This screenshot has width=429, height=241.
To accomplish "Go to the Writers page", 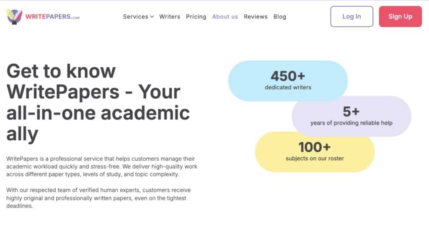I will pyautogui.click(x=170, y=17).
